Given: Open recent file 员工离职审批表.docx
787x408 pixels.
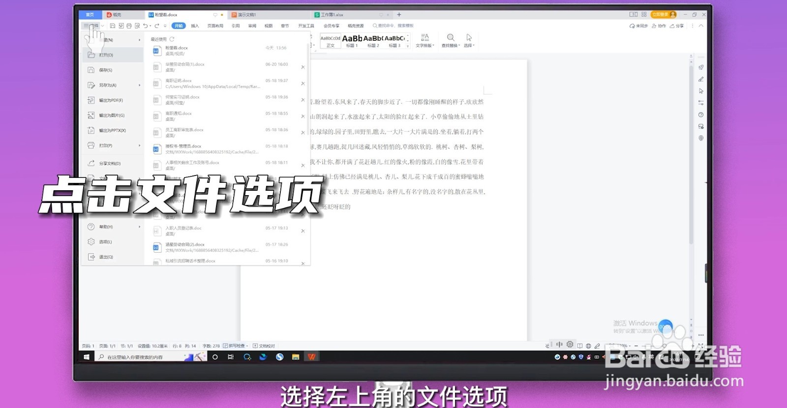Looking at the screenshot, I should point(226,132).
